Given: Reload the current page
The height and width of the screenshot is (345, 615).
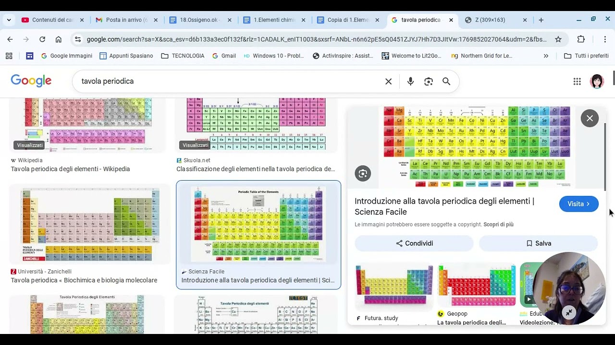Looking at the screenshot, I should pos(42,39).
